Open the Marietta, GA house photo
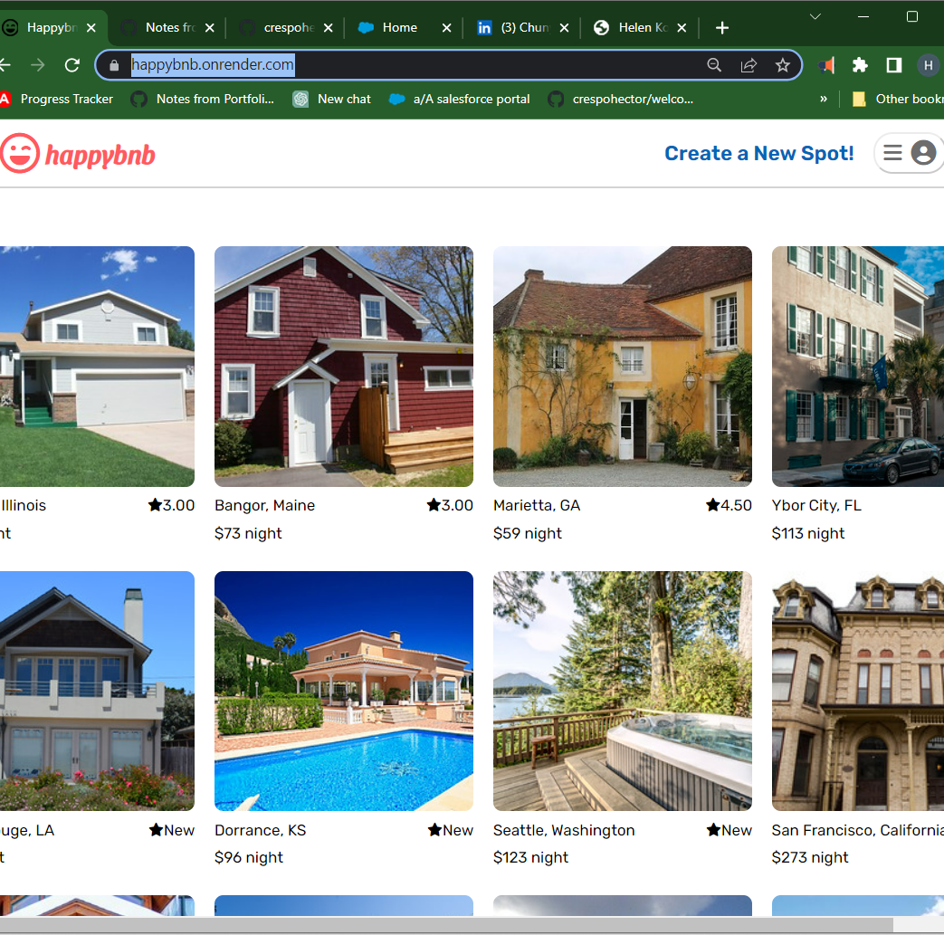944x935 pixels. point(623,366)
